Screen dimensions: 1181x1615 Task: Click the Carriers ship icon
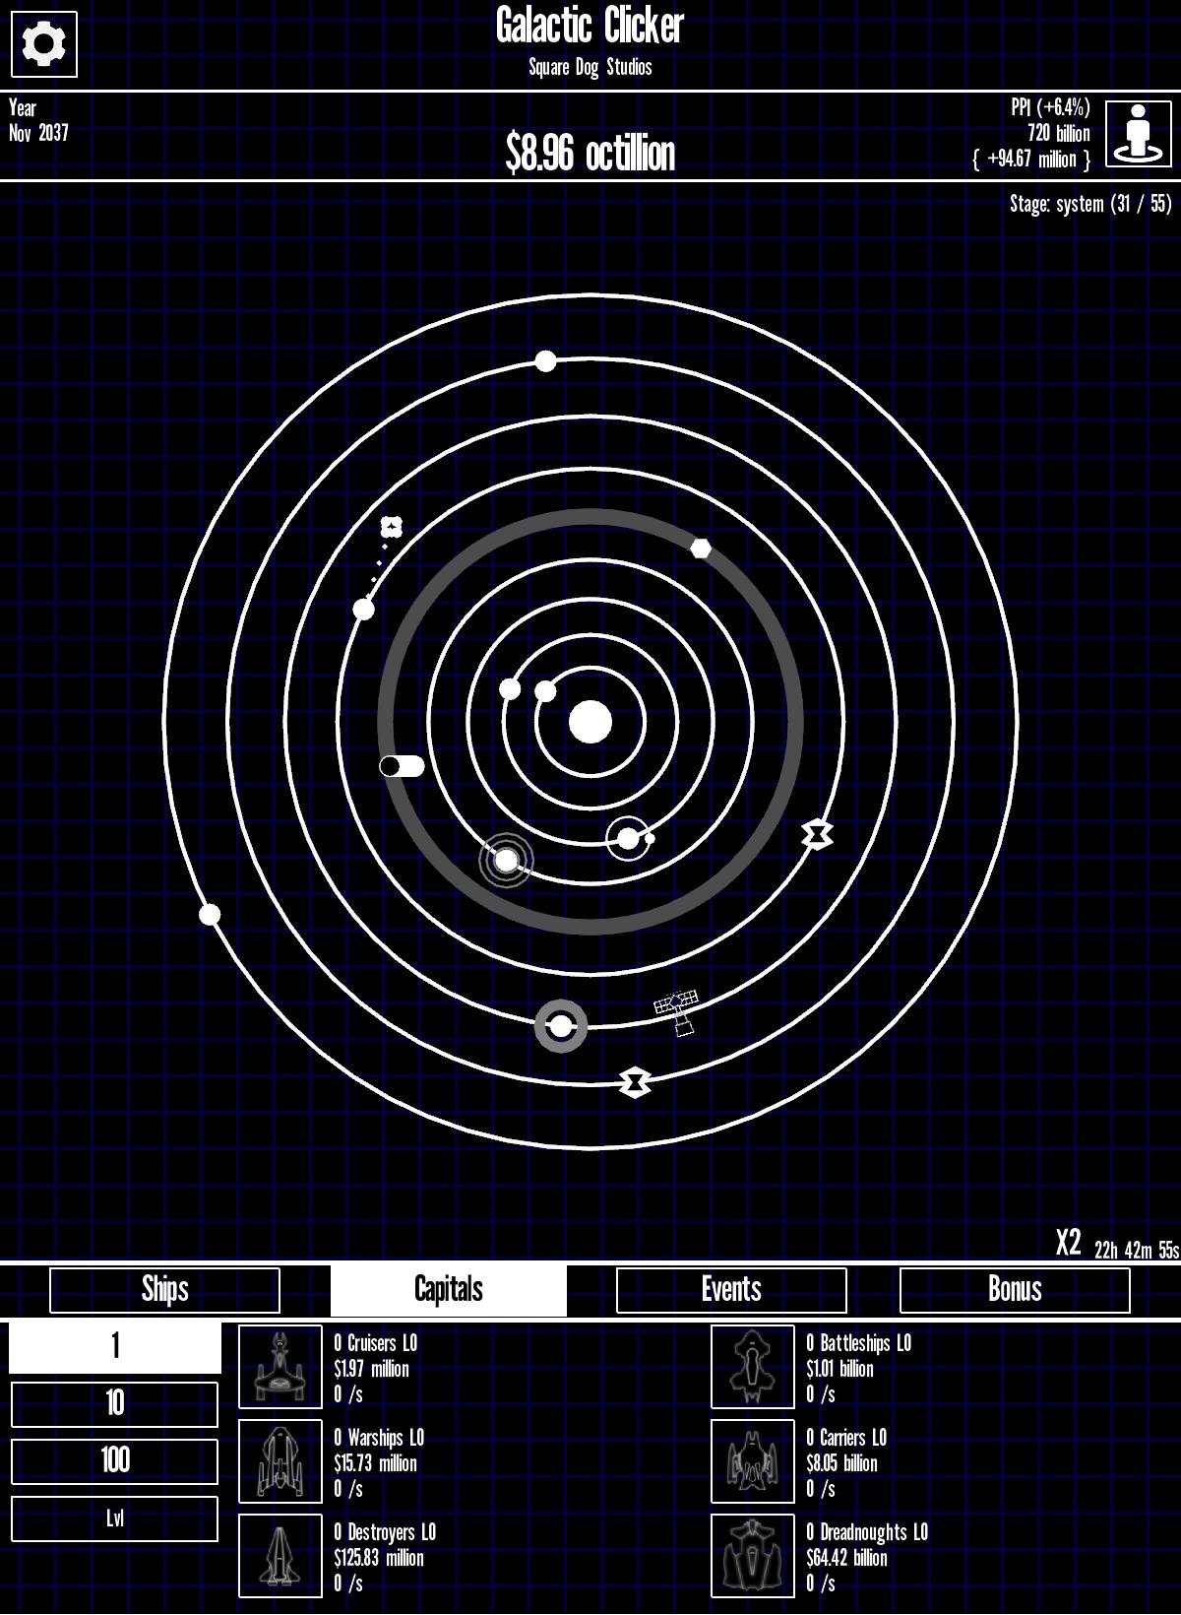tap(753, 1461)
